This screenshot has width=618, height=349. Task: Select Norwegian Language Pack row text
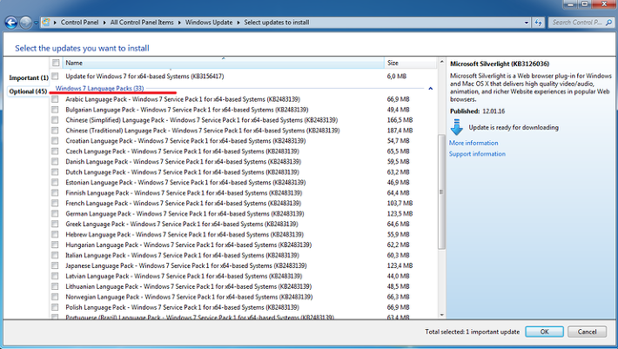tap(189, 297)
